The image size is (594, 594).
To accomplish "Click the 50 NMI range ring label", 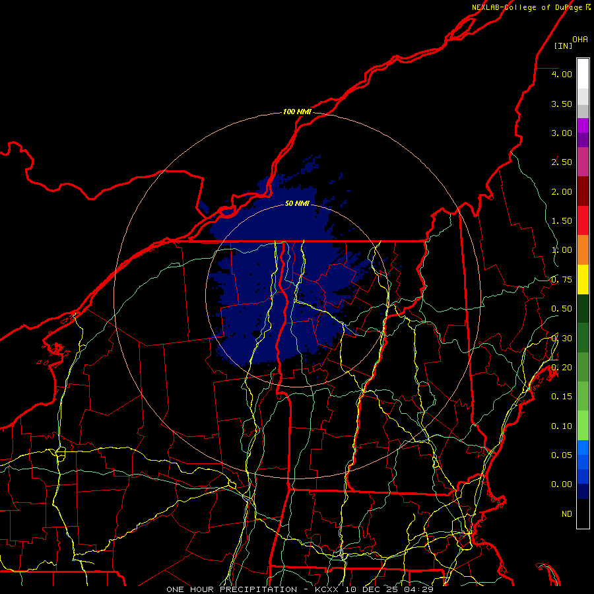I will point(297,204).
